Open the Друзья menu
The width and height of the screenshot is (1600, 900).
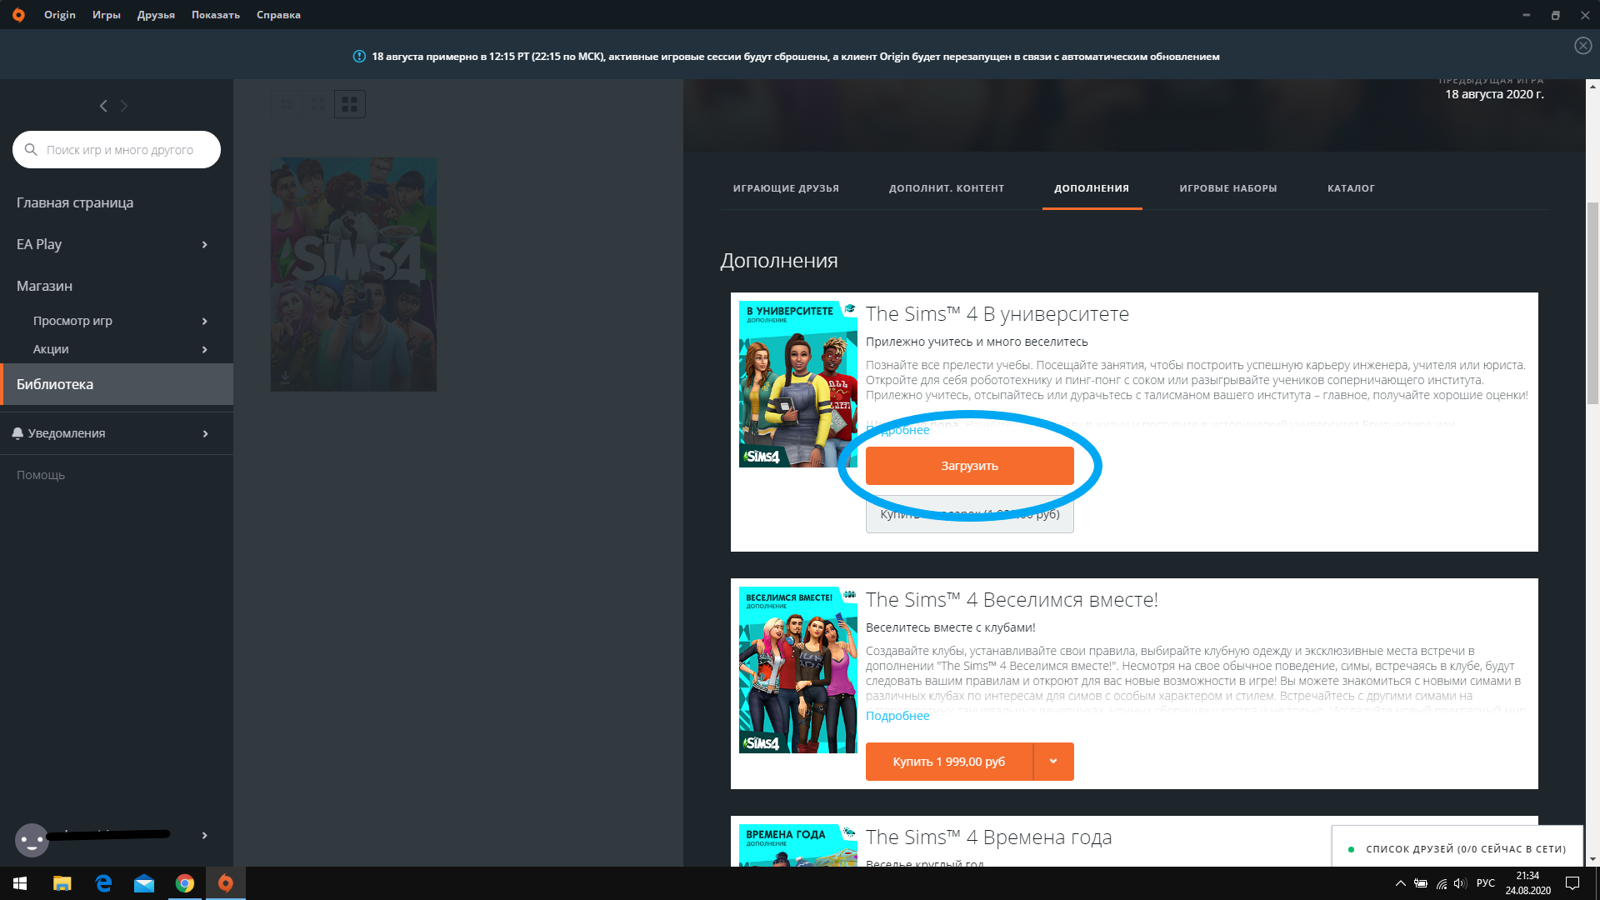point(156,15)
